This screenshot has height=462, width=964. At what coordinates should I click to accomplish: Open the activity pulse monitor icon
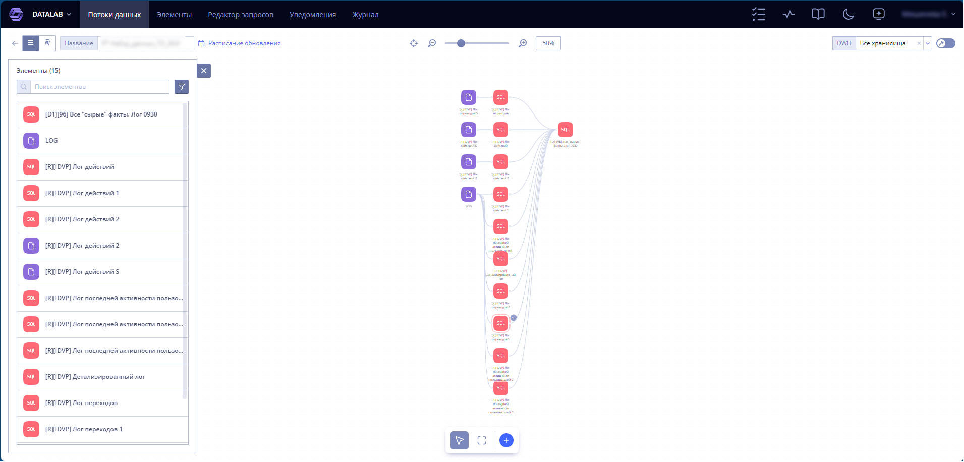[788, 14]
